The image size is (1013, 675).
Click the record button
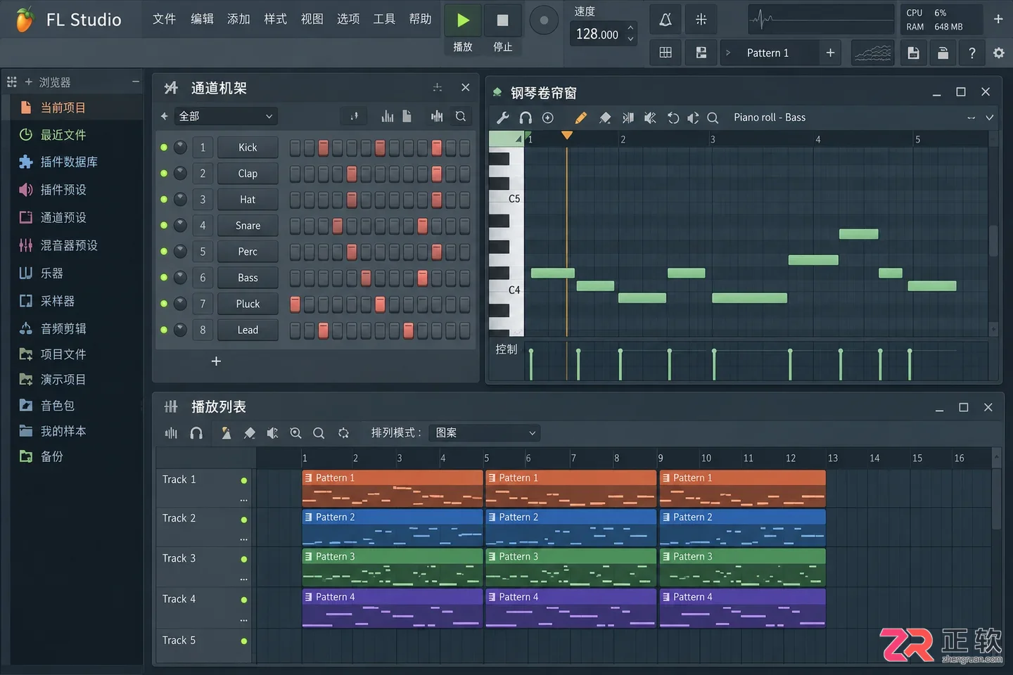pyautogui.click(x=544, y=20)
